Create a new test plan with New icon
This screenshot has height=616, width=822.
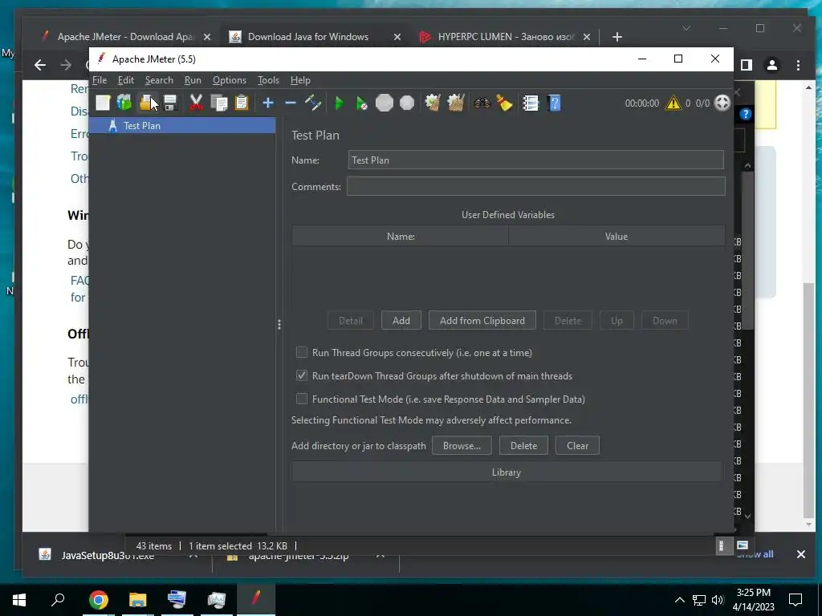103,103
